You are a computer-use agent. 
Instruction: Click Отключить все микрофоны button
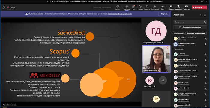[196, 33]
